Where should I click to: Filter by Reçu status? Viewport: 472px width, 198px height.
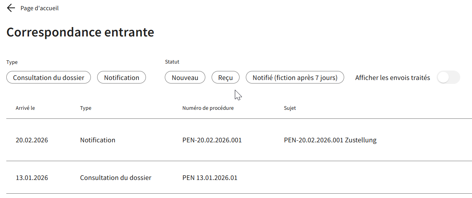point(225,78)
